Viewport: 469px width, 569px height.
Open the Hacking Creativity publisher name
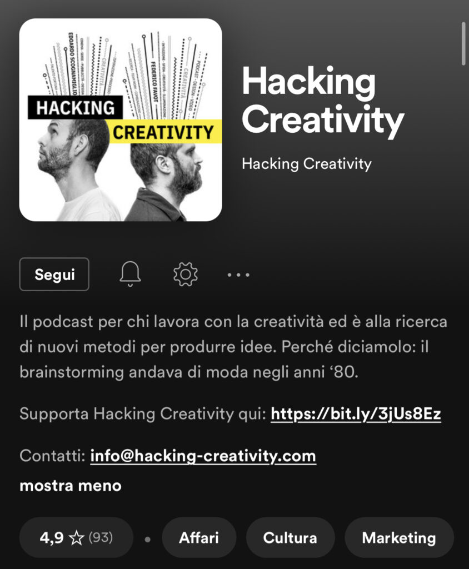(307, 164)
